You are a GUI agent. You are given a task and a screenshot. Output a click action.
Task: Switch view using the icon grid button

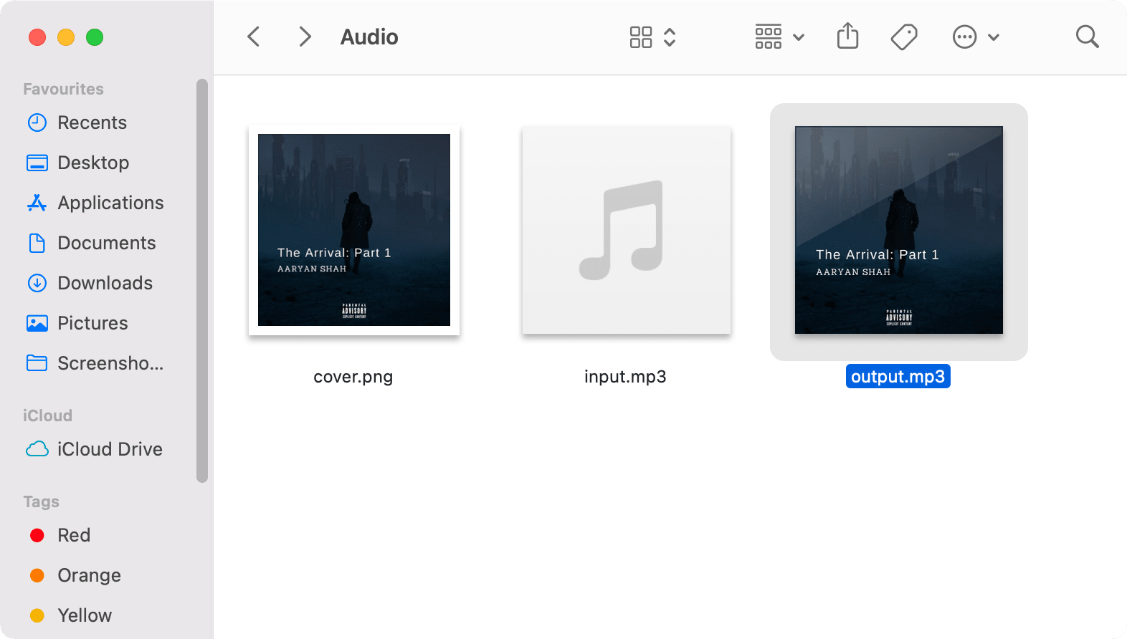point(641,37)
